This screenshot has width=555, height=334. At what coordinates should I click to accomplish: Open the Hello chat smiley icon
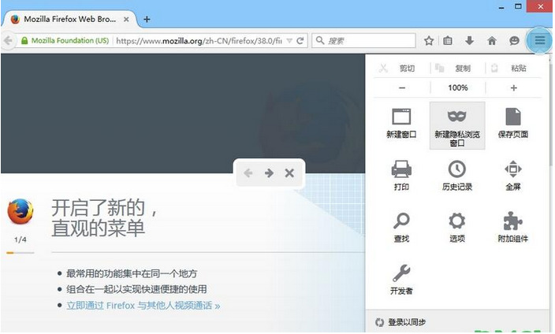click(x=514, y=41)
